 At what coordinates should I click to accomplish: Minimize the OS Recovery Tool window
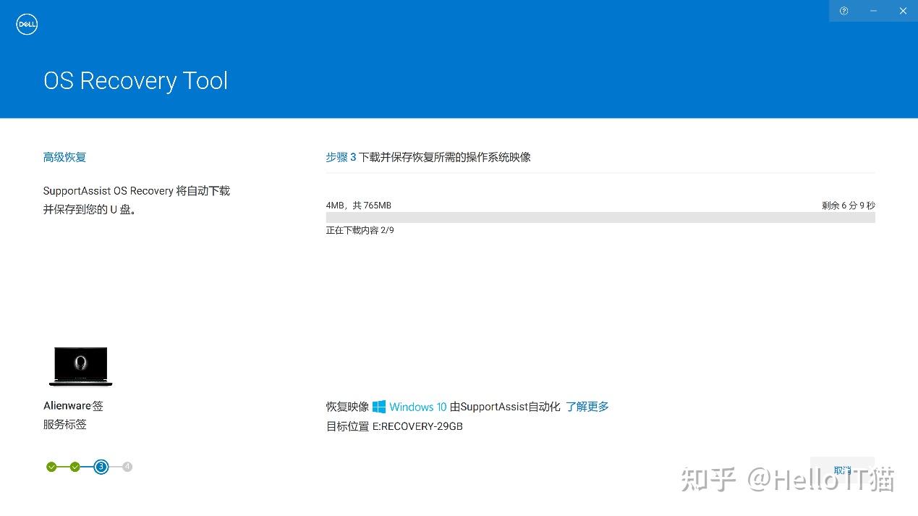pyautogui.click(x=873, y=11)
